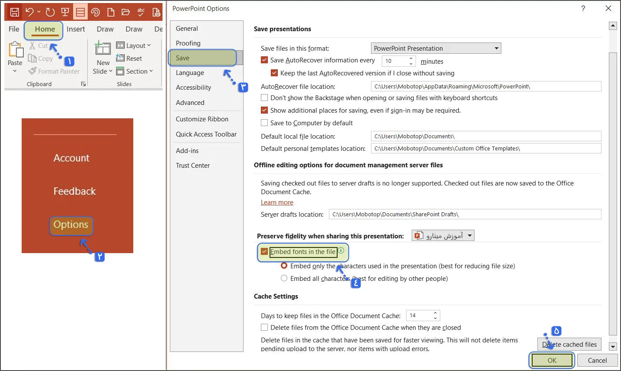Click the Copy icon in Clipboard group

[32, 58]
